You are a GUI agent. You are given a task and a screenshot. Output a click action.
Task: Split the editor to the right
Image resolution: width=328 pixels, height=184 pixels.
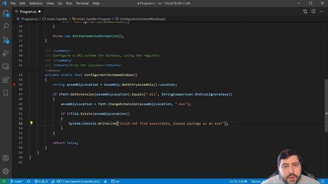pyautogui.click(x=313, y=11)
